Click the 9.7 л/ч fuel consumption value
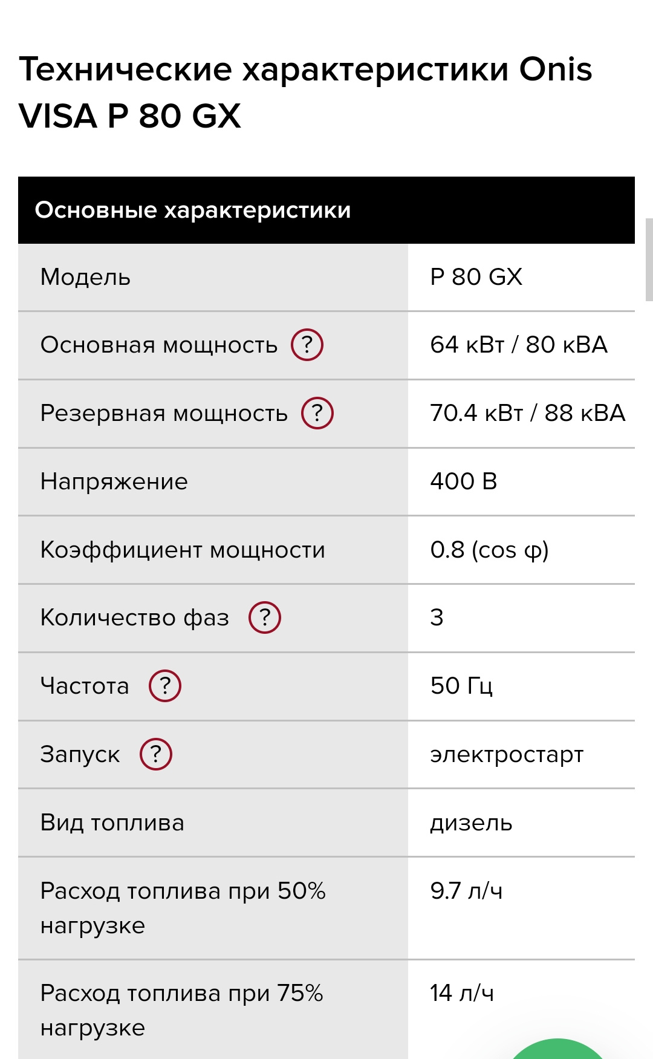The height and width of the screenshot is (1059, 653). click(466, 891)
